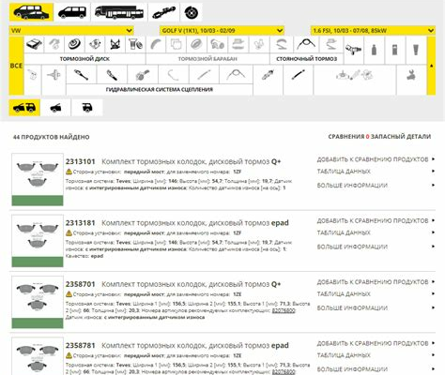Select the van vehicle category icon
This screenshot has height=375, width=445.
72,12
